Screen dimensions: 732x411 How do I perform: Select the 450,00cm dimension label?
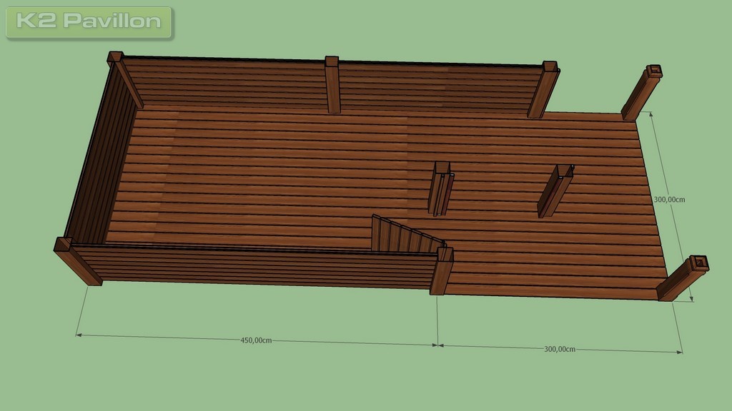[x=256, y=340]
